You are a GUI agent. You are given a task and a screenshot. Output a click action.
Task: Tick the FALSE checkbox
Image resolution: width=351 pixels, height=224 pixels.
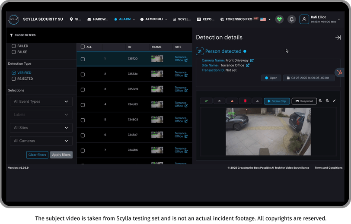pyautogui.click(x=14, y=52)
